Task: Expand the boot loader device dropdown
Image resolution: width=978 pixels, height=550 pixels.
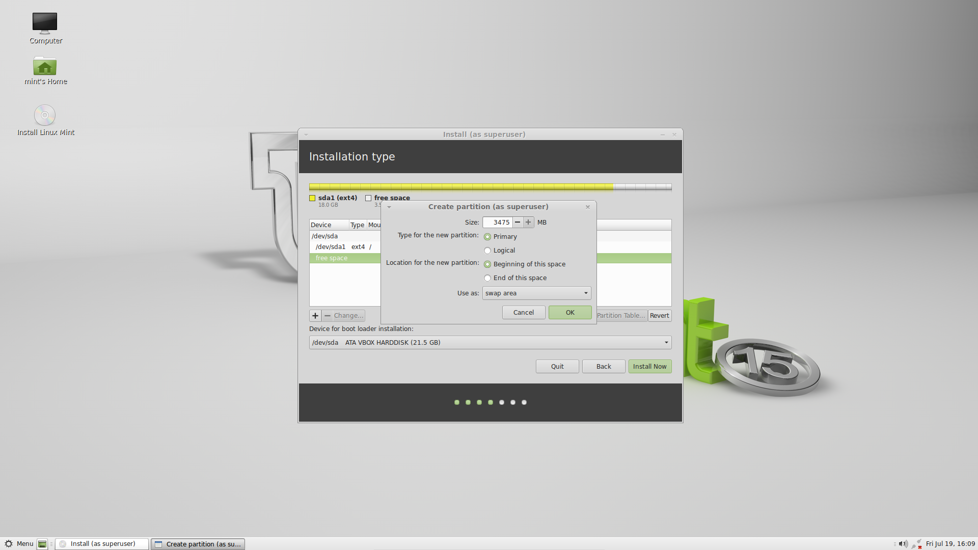Action: click(490, 343)
